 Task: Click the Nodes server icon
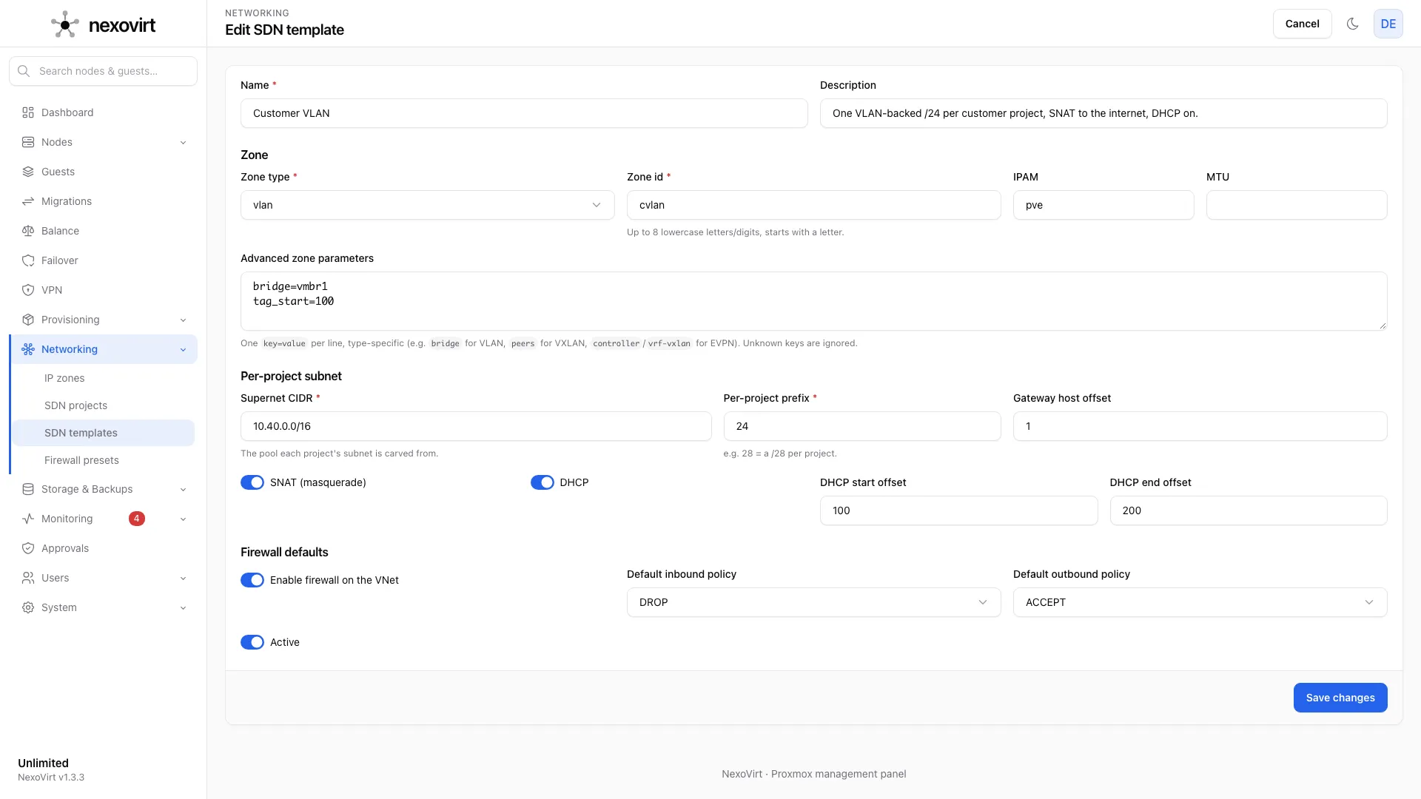click(x=28, y=142)
